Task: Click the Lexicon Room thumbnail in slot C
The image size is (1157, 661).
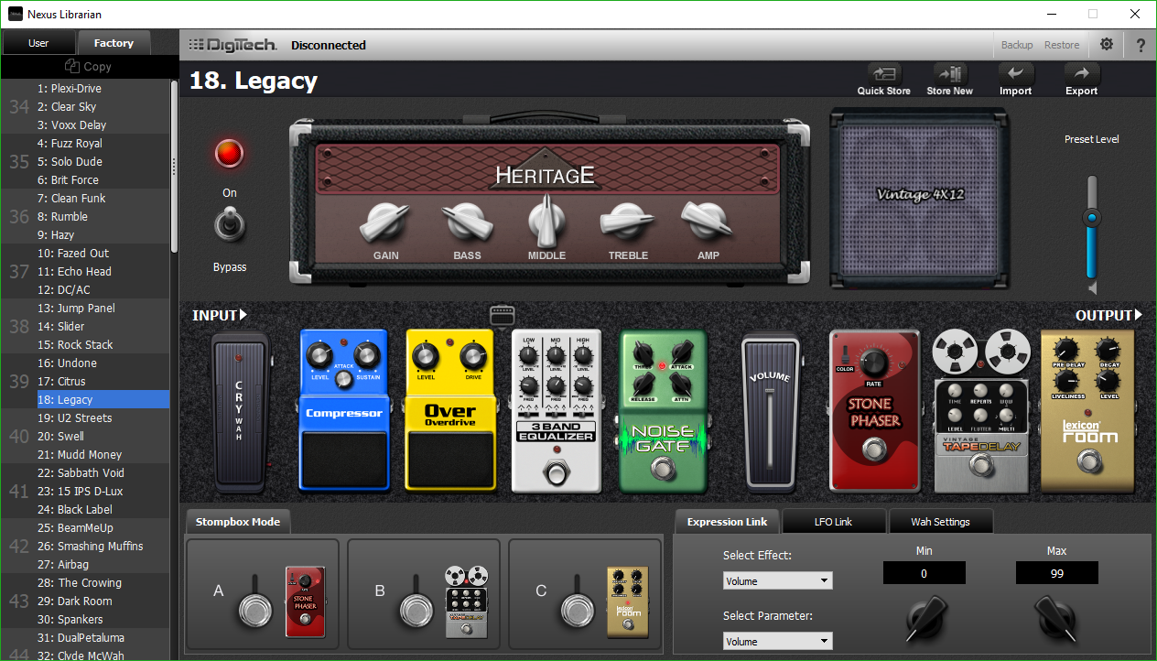Action: pyautogui.click(x=628, y=601)
